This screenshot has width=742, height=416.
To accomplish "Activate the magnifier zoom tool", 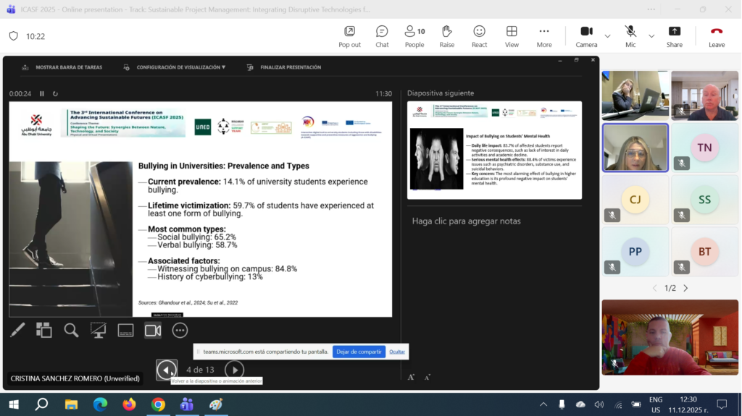I will [71, 330].
